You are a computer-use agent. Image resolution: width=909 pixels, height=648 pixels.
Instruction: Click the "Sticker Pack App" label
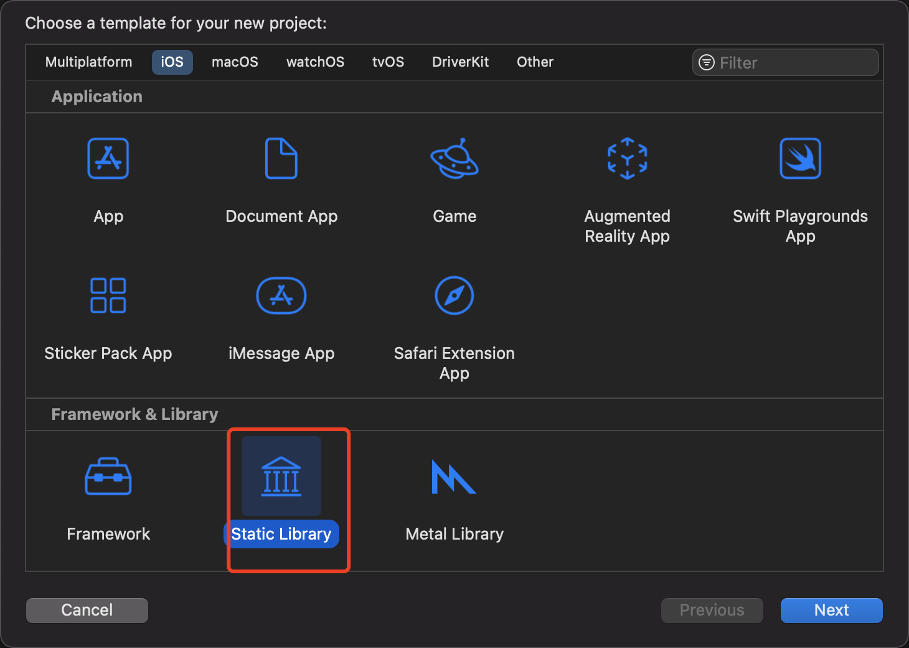tap(108, 353)
